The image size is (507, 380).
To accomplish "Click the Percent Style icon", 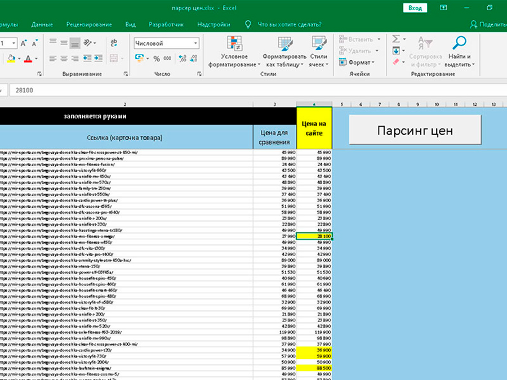I will pyautogui.click(x=156, y=59).
